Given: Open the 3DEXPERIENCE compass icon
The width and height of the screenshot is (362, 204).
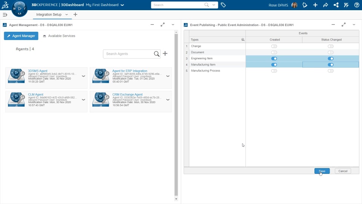Looking at the screenshot, I should (19, 9).
